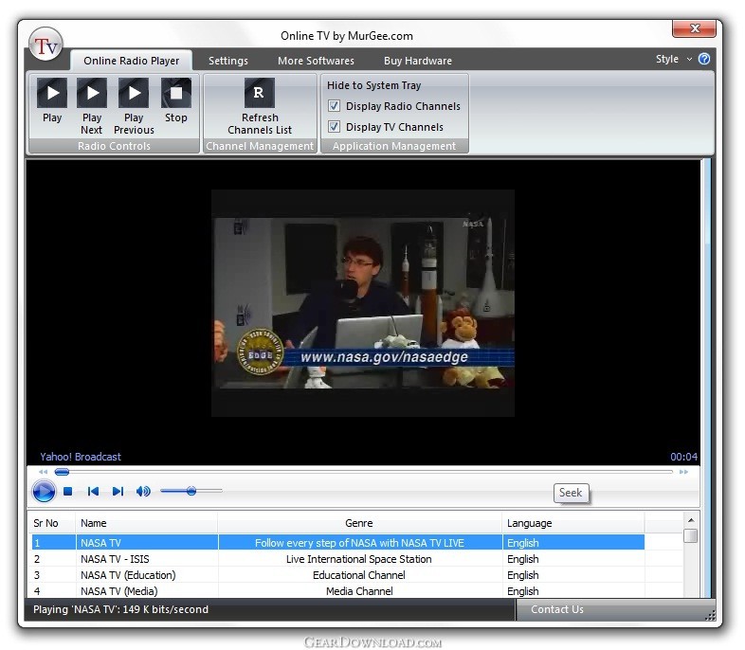Close the Online TV window
This screenshot has height=650, width=745.
point(694,28)
